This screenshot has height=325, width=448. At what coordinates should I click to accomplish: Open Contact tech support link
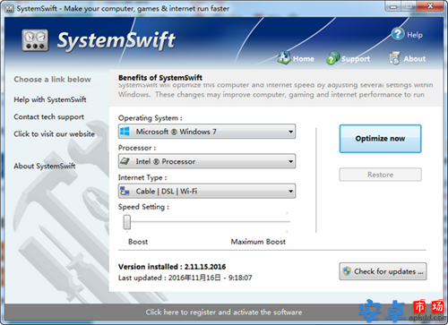coord(48,116)
